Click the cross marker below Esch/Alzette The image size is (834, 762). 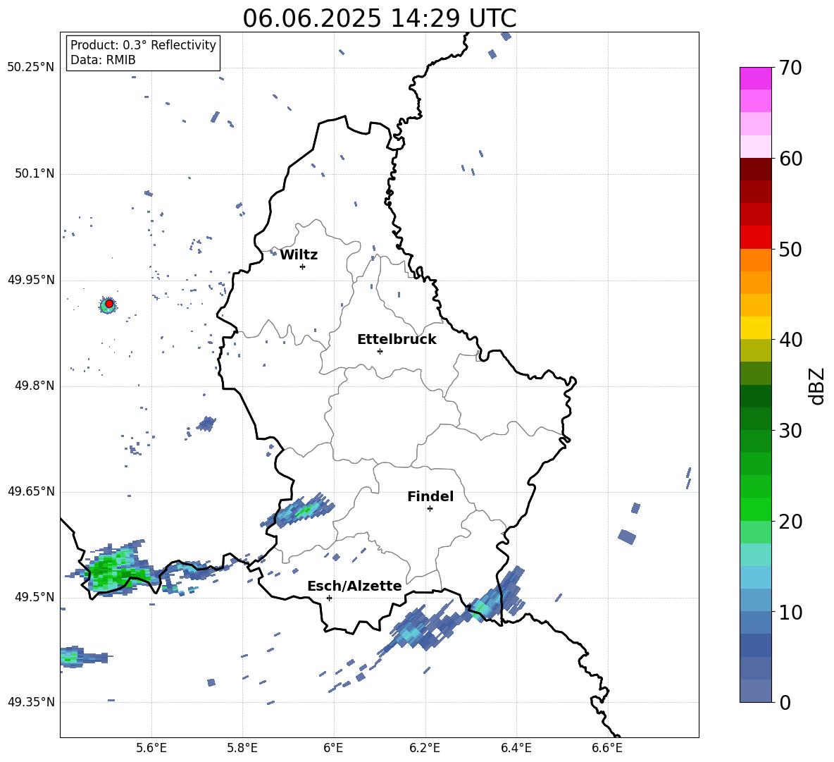(329, 598)
